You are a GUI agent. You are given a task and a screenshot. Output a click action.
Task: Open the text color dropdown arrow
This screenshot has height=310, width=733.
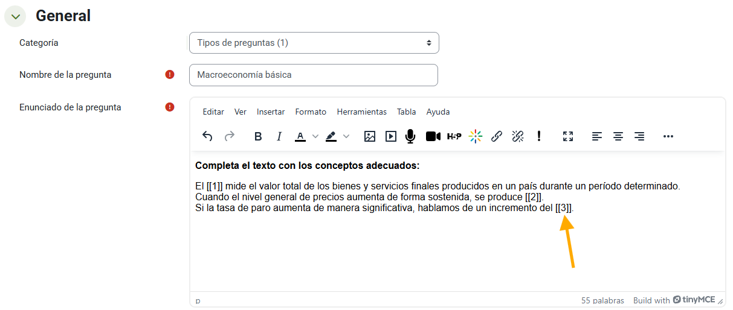(315, 136)
